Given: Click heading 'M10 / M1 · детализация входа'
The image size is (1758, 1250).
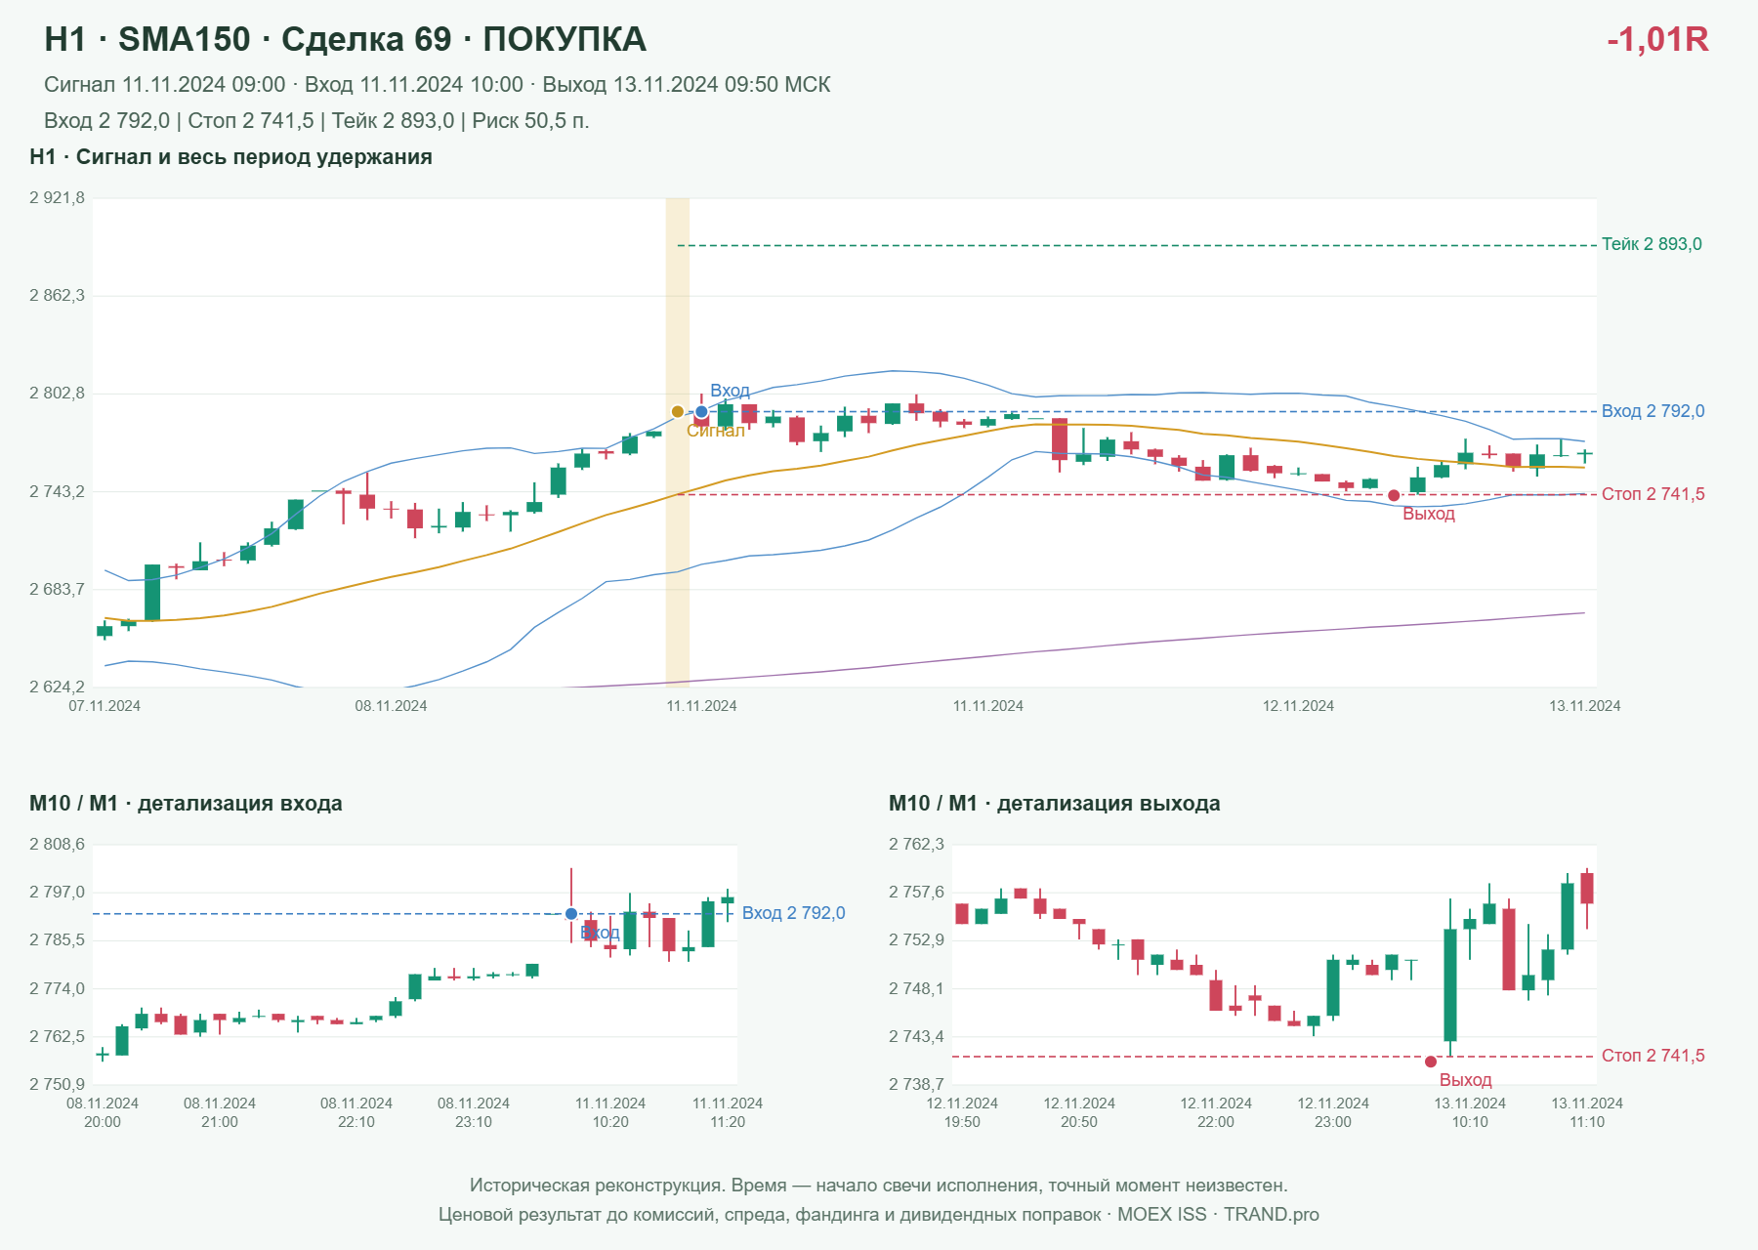Looking at the screenshot, I should coord(186,804).
